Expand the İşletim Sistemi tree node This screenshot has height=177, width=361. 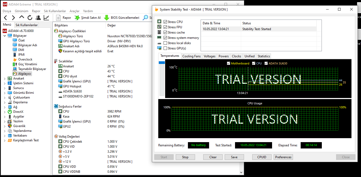pyautogui.click(x=5, y=83)
